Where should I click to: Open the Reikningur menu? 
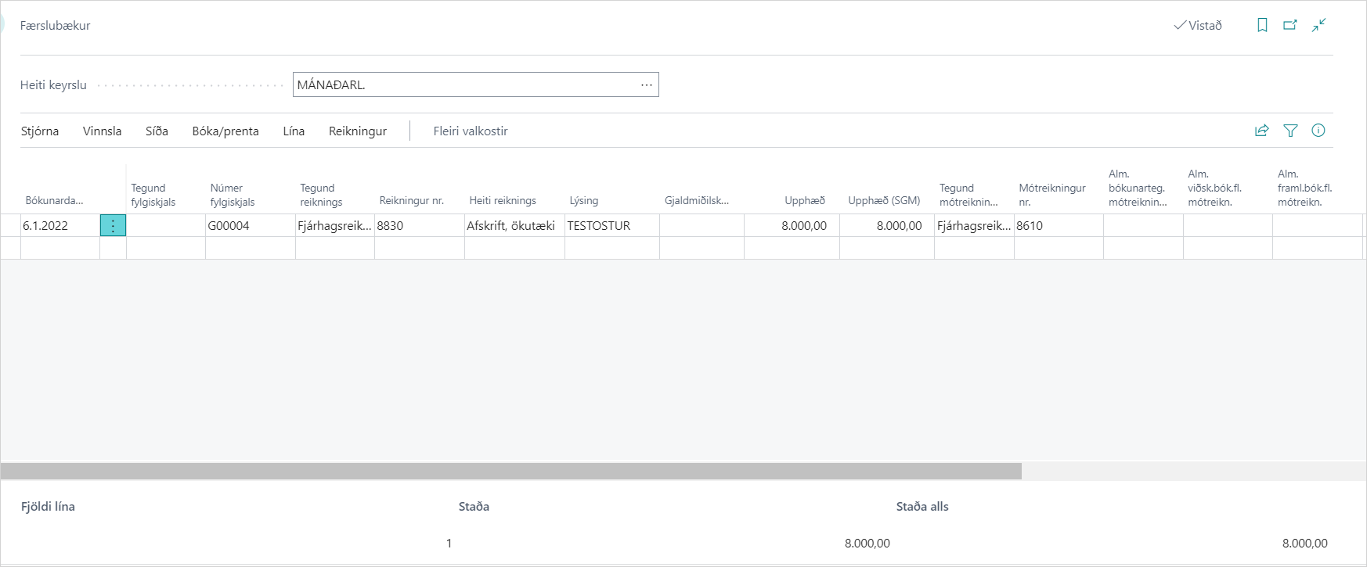pos(358,131)
